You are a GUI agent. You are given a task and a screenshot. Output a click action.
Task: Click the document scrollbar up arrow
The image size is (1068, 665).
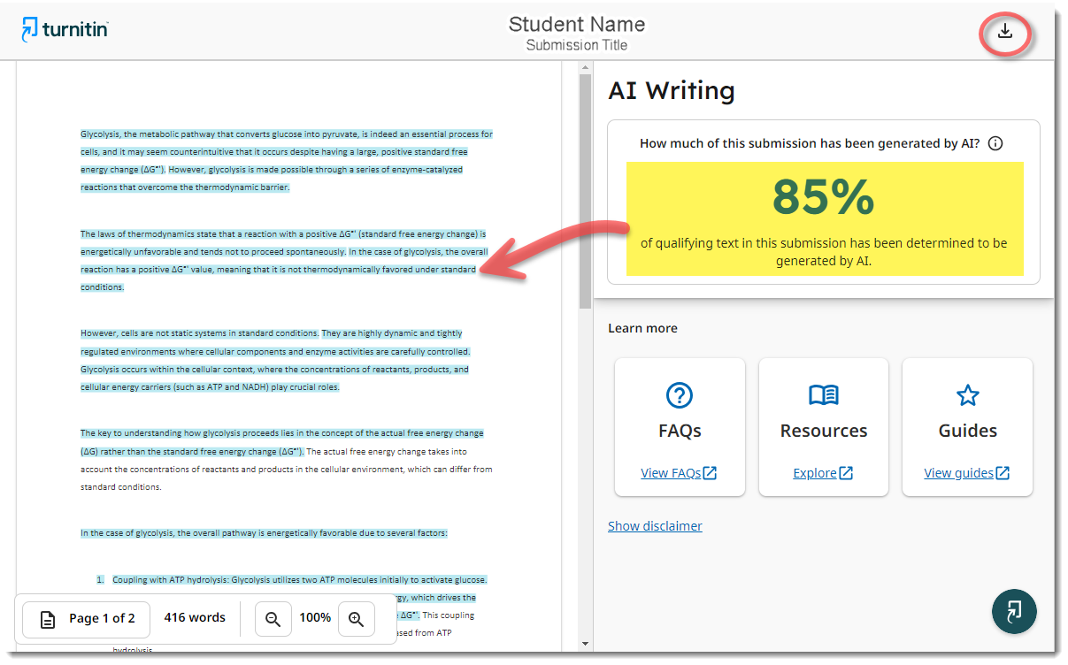coord(585,68)
